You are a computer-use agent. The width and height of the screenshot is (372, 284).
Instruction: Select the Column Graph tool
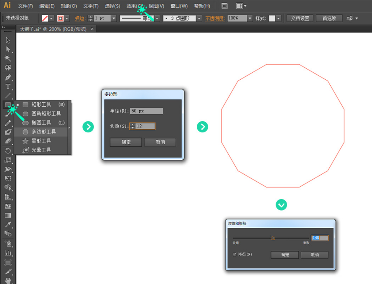click(x=8, y=253)
